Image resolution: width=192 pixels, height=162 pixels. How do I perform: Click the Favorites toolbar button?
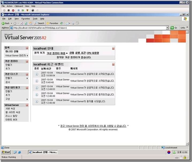(52, 23)
